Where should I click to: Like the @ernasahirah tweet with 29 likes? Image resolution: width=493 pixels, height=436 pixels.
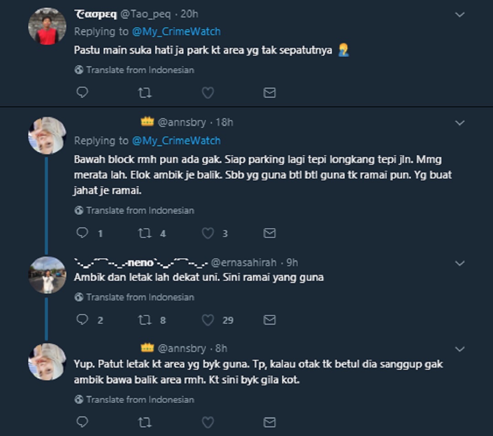[208, 320]
